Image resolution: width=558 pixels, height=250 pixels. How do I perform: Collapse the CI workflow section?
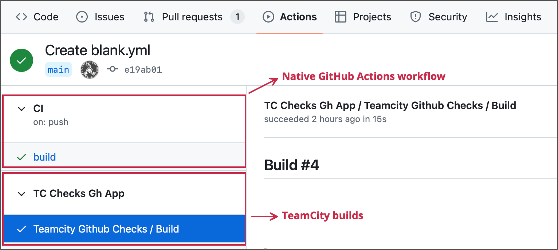click(x=21, y=109)
